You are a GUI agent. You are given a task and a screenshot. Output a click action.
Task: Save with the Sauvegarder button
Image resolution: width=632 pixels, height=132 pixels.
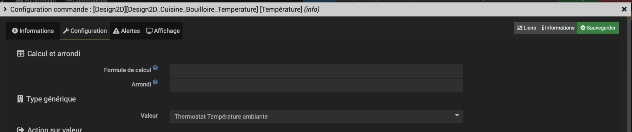click(598, 28)
